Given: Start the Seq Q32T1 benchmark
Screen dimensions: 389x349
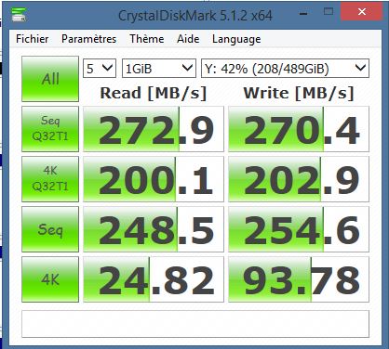Looking at the screenshot, I should coord(50,129).
